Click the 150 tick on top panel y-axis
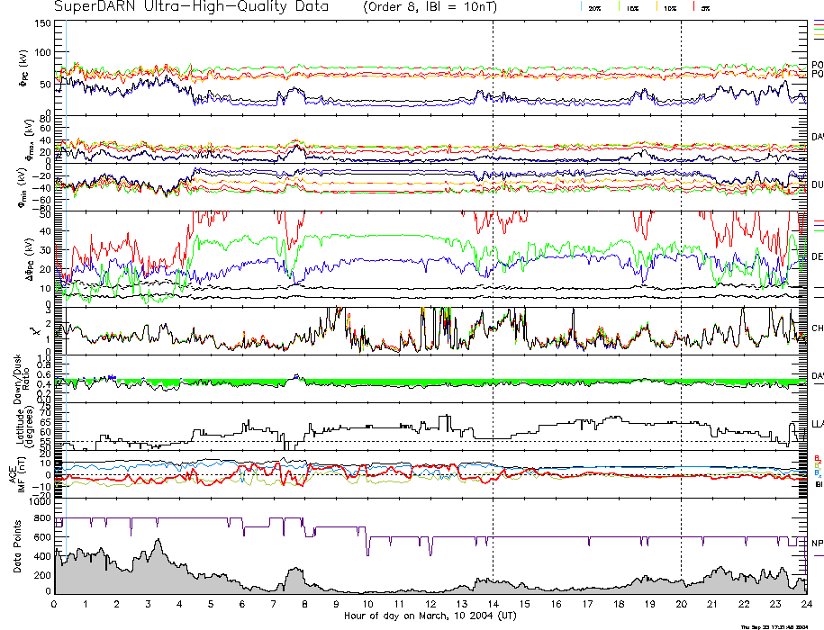Image resolution: width=824 pixels, height=630 pixels. [x=41, y=22]
